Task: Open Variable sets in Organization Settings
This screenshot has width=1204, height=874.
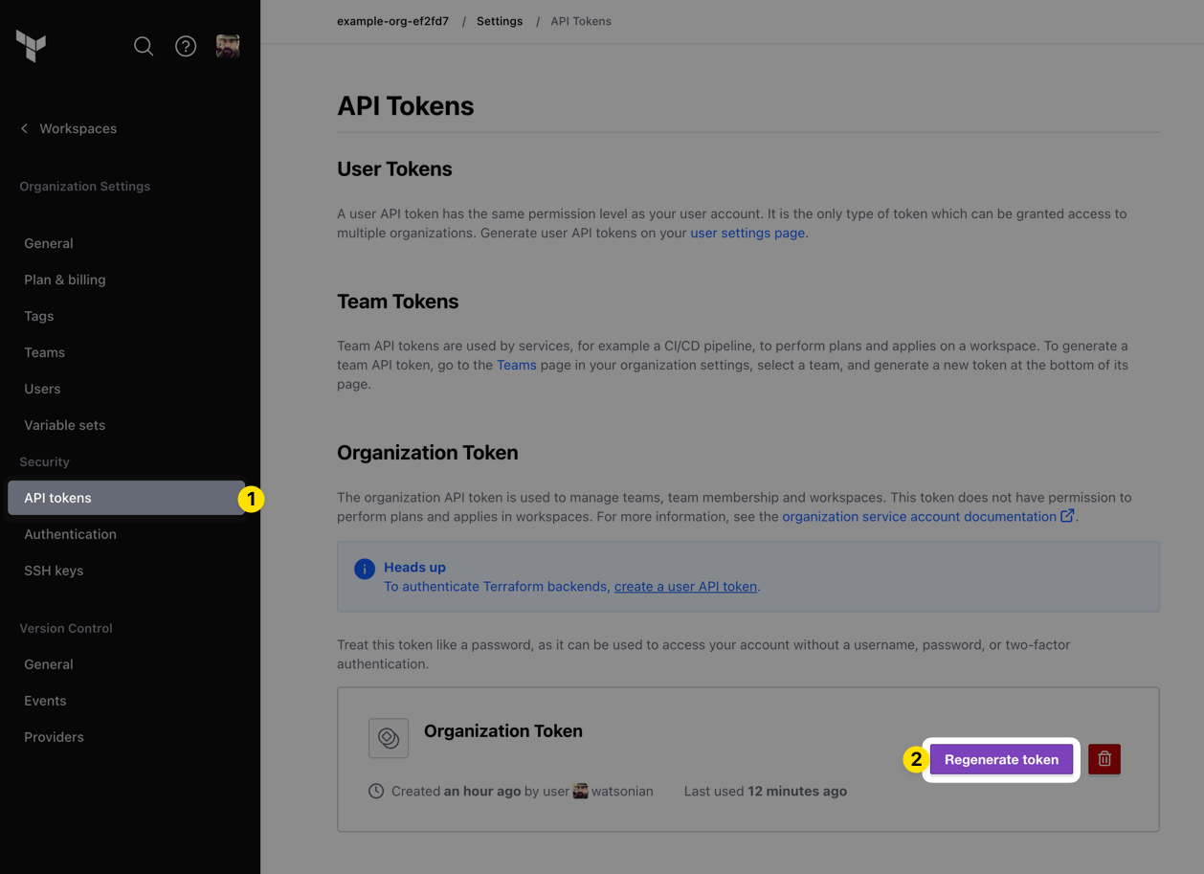Action: coord(64,425)
